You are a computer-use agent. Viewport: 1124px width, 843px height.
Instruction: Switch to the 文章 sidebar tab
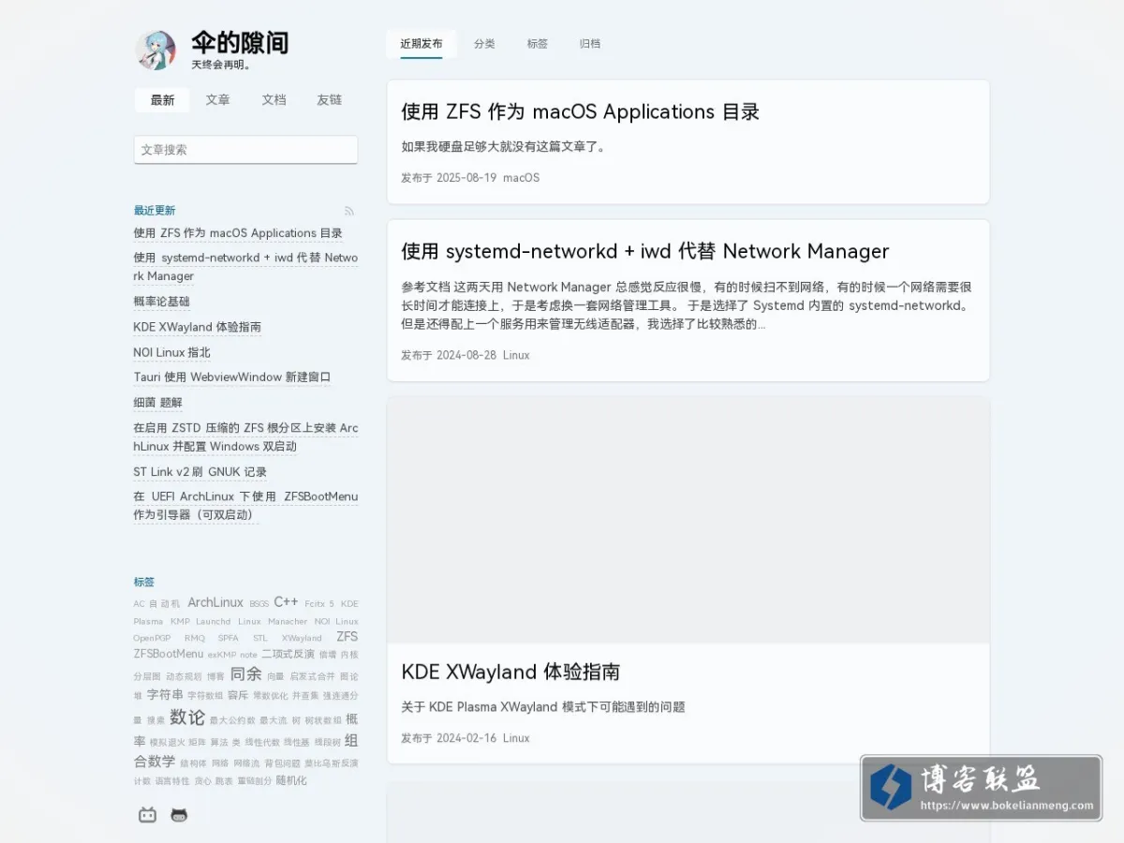coord(218,100)
